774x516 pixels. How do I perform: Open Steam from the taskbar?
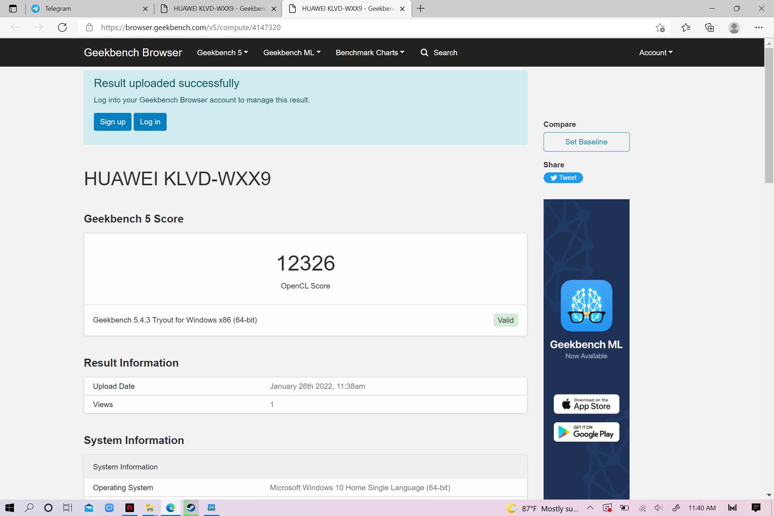coord(191,508)
